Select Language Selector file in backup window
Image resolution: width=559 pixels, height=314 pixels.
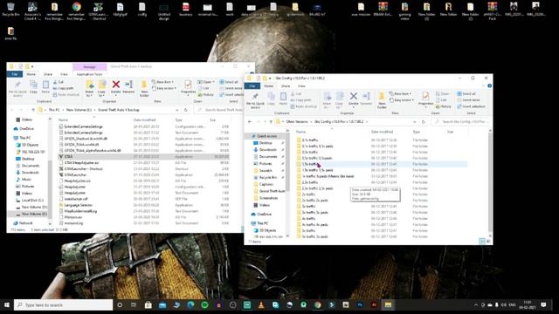tap(78, 205)
